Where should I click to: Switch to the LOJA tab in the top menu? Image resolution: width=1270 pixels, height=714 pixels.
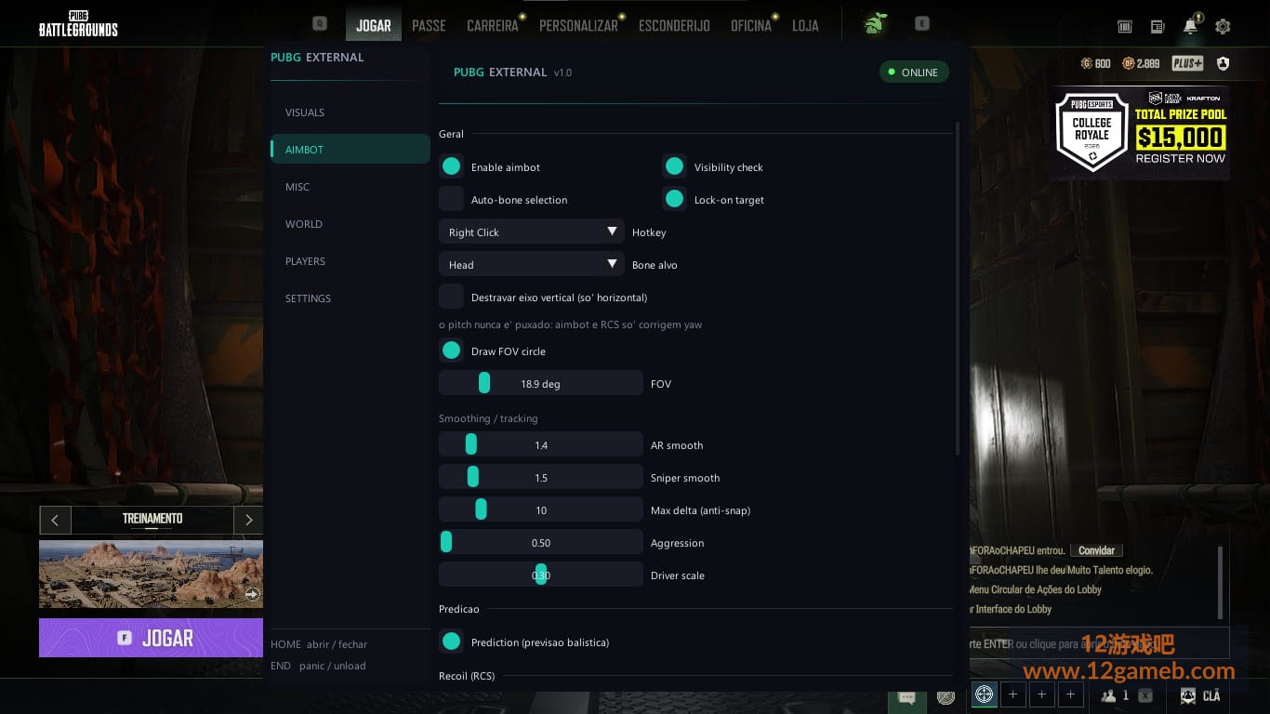tap(805, 26)
